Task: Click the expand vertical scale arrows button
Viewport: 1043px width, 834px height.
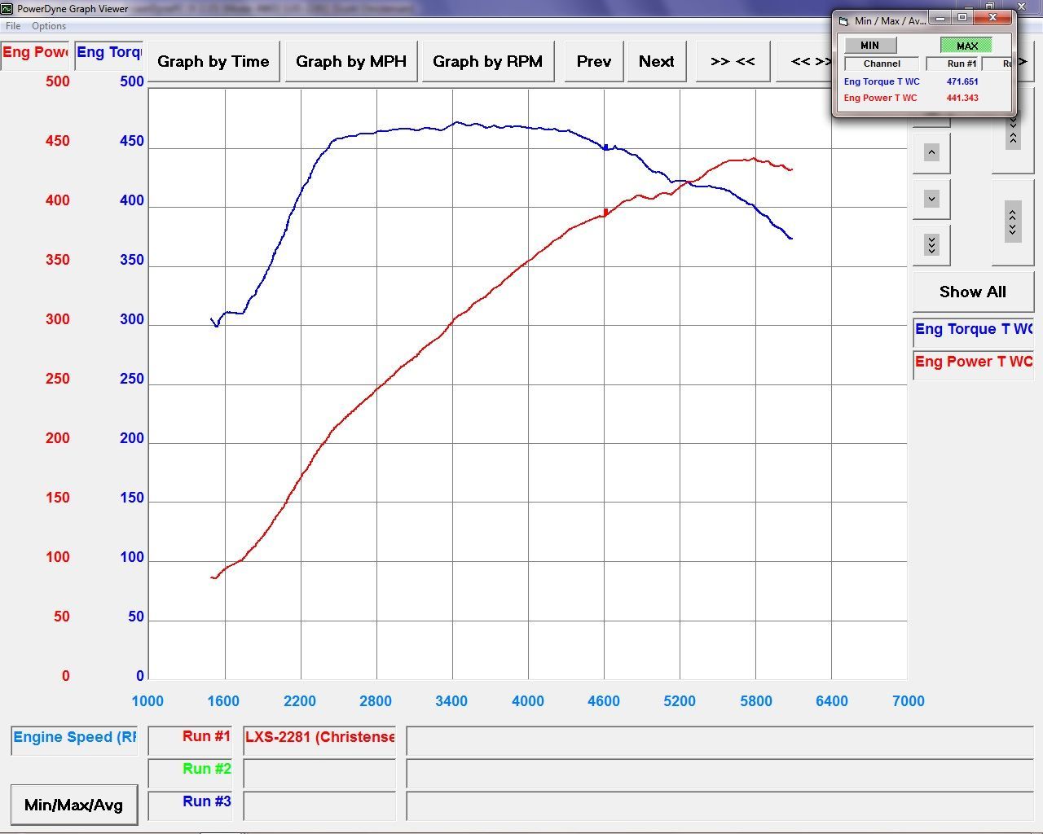Action: coord(1013,222)
